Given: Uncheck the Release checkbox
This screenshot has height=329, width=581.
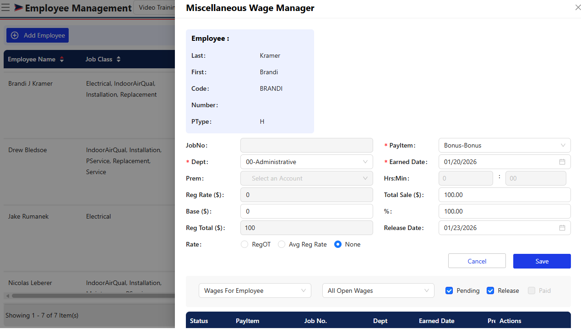Looking at the screenshot, I should coord(490,291).
